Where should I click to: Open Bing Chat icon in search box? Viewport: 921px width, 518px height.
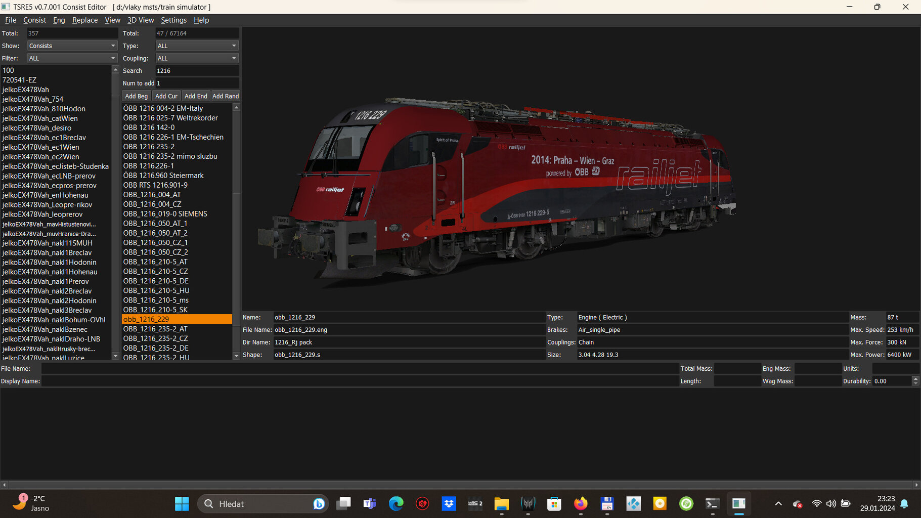pyautogui.click(x=319, y=504)
